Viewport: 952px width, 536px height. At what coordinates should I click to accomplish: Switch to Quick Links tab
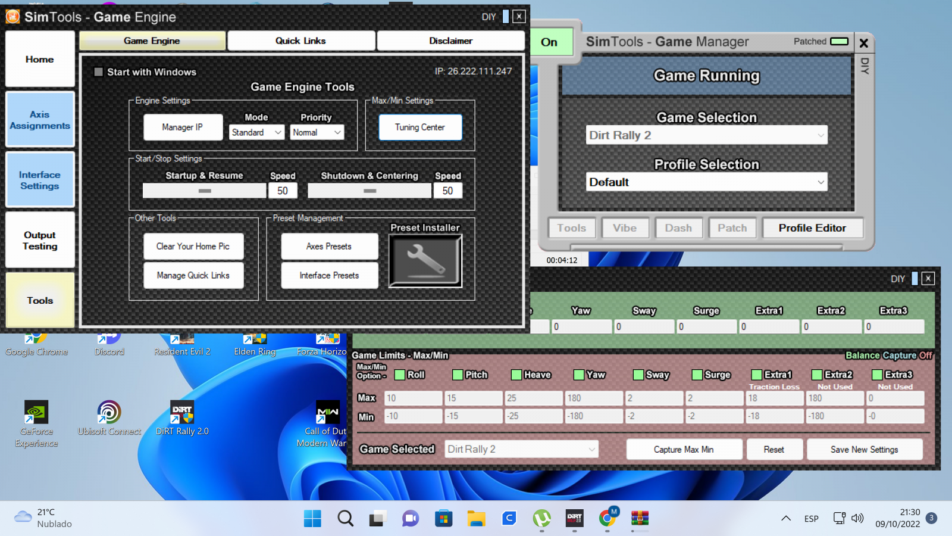pyautogui.click(x=301, y=40)
